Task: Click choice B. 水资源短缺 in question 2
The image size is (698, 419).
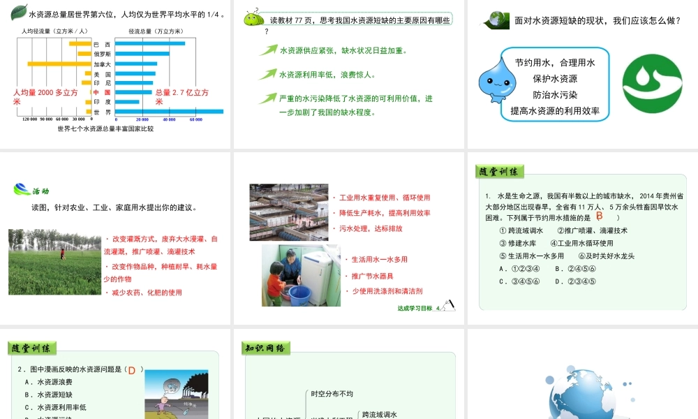Action: pos(49,395)
